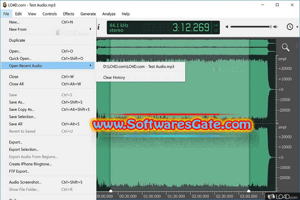Choose Audio Screenshot... menu entry
This screenshot has width=300, height=200.
pos(48,182)
